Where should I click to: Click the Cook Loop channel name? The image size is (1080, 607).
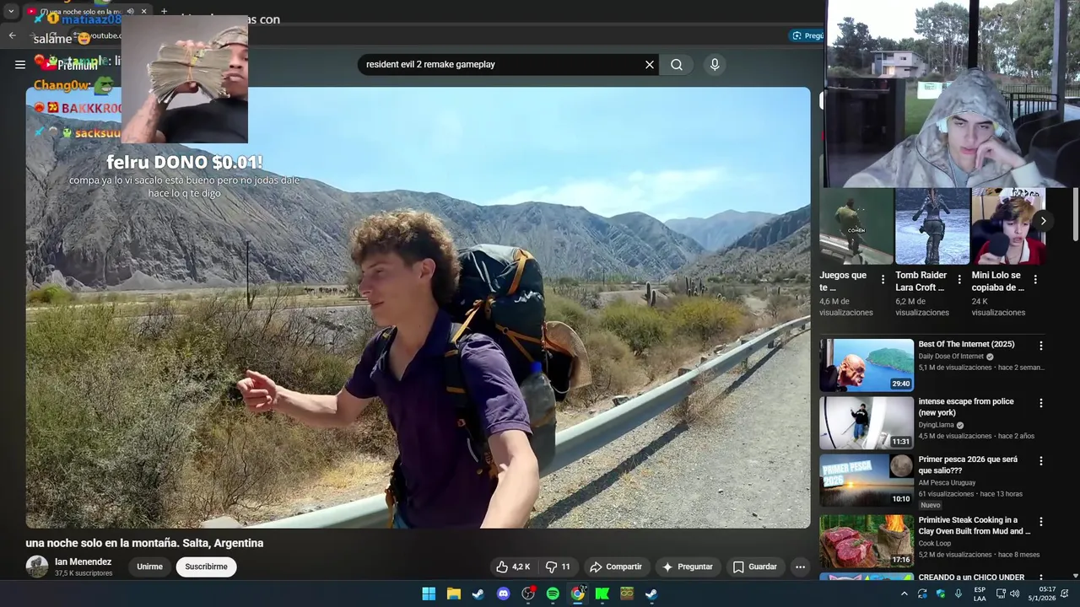point(935,544)
